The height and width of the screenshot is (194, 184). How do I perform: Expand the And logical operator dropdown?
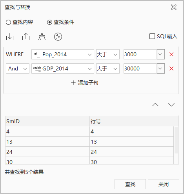point(18,68)
